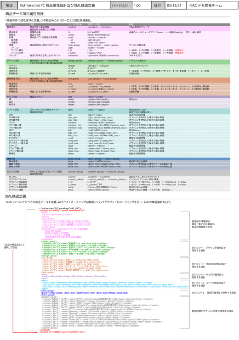Click the "custom_default" node name cell
This screenshot has width=239, height=340.
click(x=76, y=179)
